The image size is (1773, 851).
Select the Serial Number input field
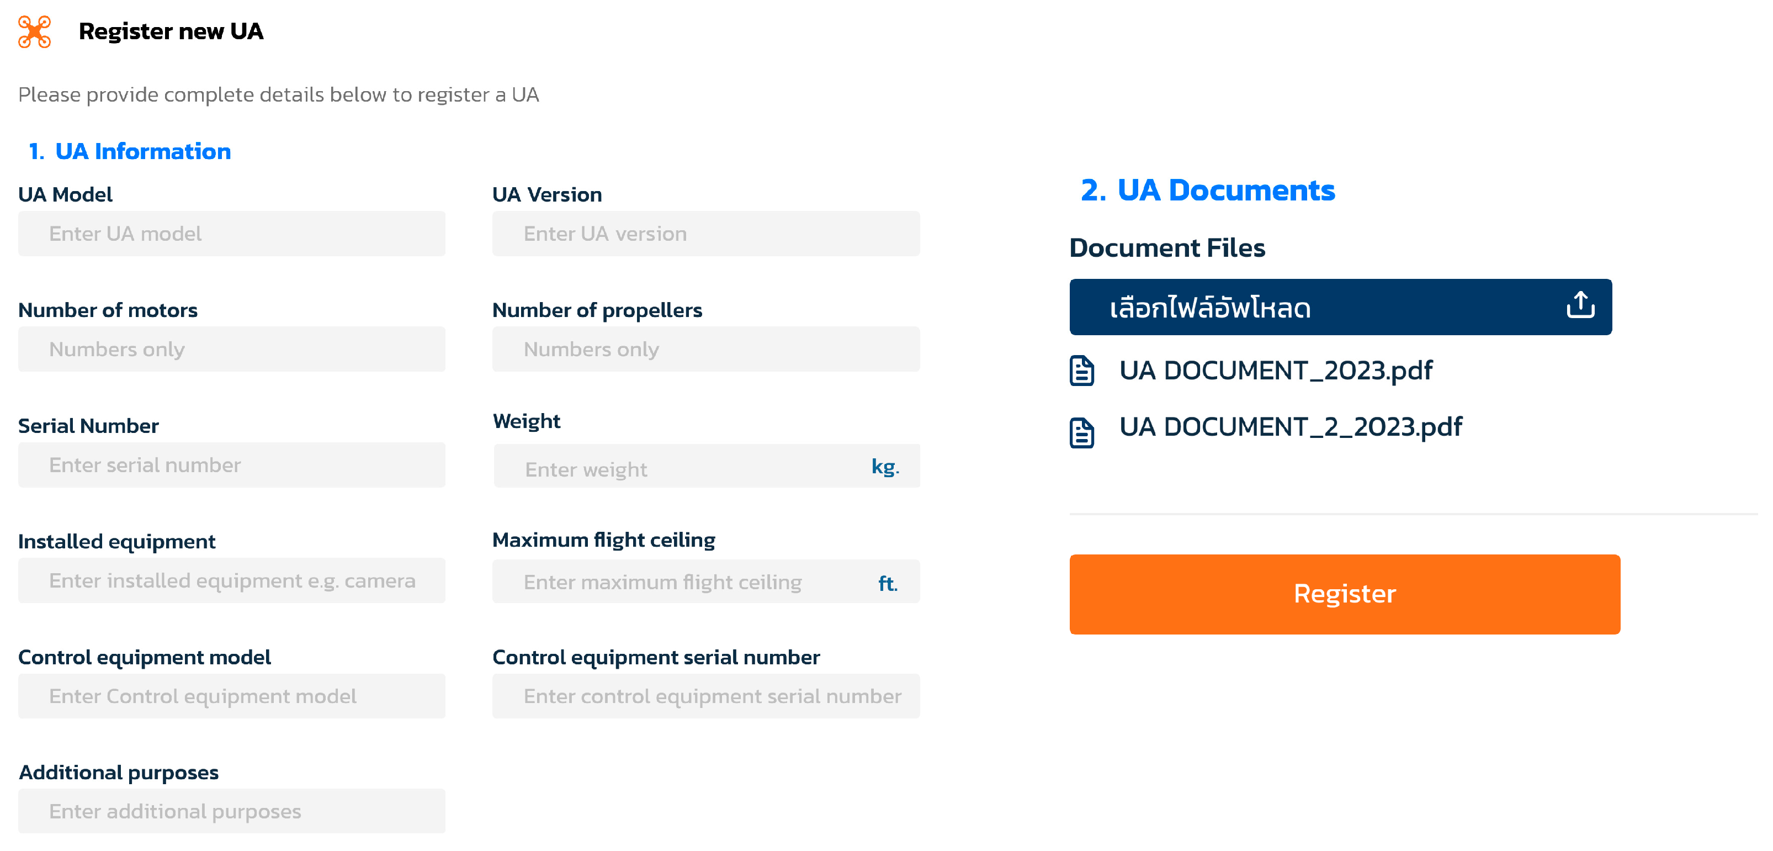point(231,465)
